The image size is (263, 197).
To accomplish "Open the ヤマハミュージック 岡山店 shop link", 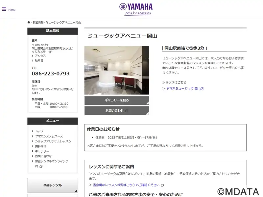I will pos(185,89).
